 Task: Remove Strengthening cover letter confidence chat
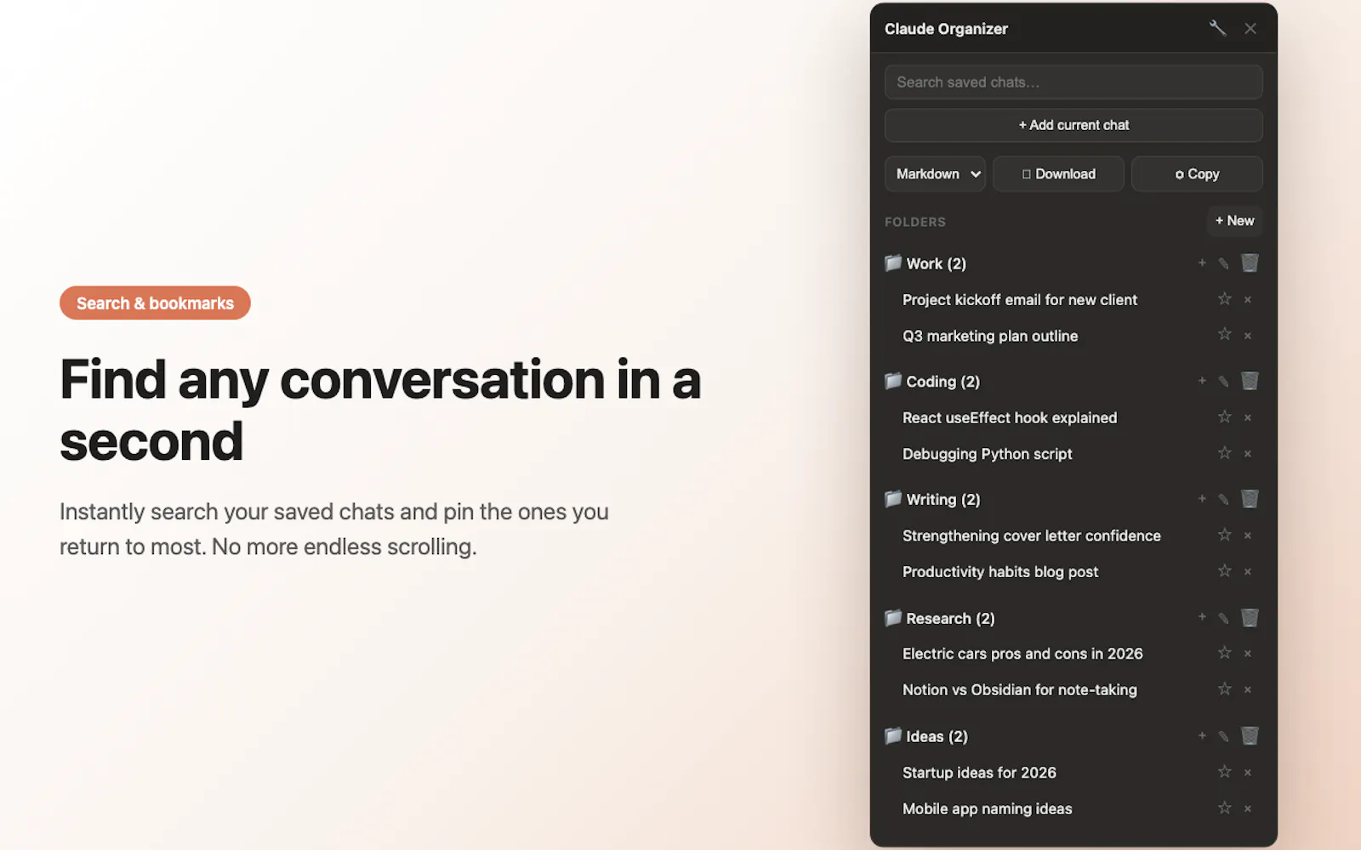pyautogui.click(x=1248, y=535)
